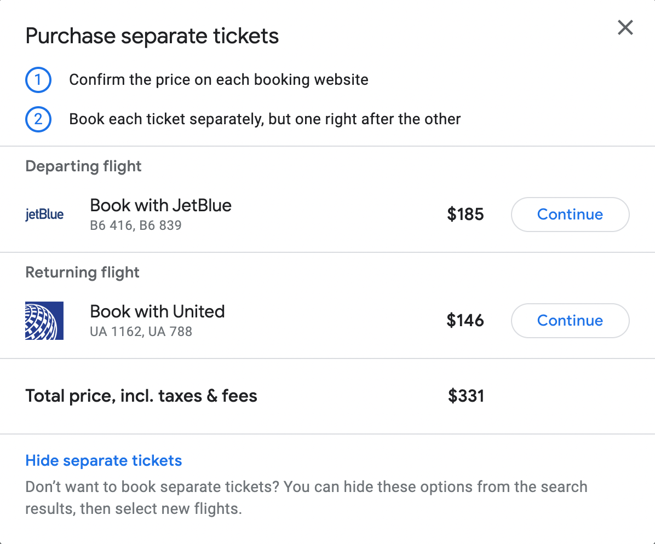Viewport: 655px width, 544px height.
Task: Continue booking the United returning flight
Action: point(570,321)
